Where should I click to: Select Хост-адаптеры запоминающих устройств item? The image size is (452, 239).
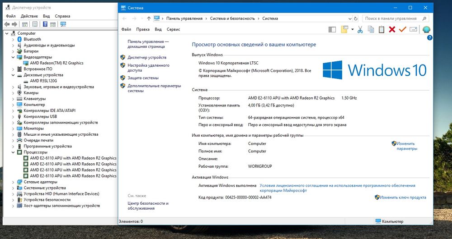point(61,206)
